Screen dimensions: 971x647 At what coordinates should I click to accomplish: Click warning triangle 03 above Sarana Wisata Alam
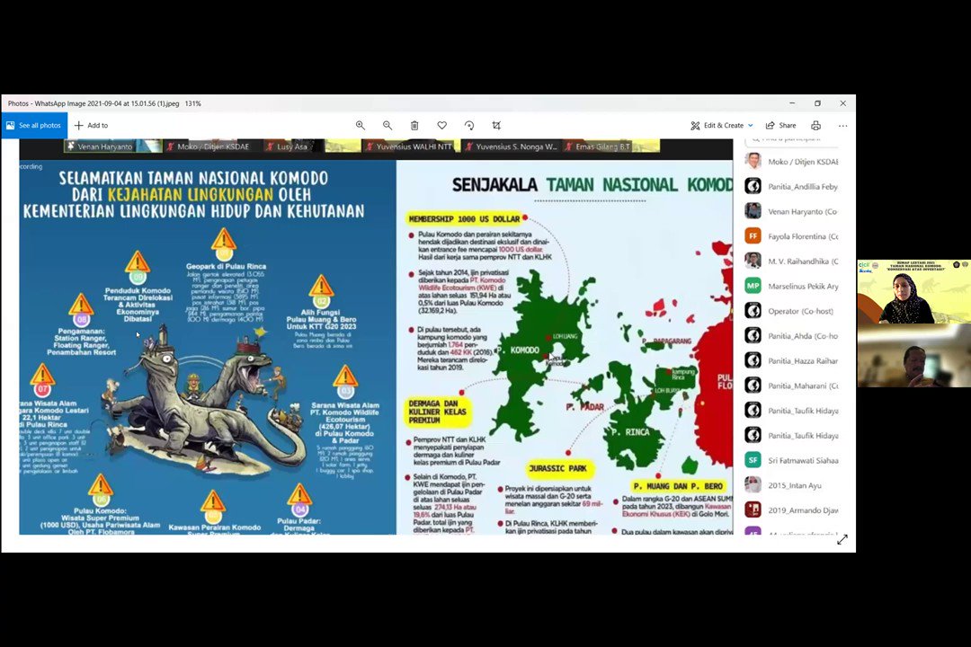pyautogui.click(x=345, y=378)
